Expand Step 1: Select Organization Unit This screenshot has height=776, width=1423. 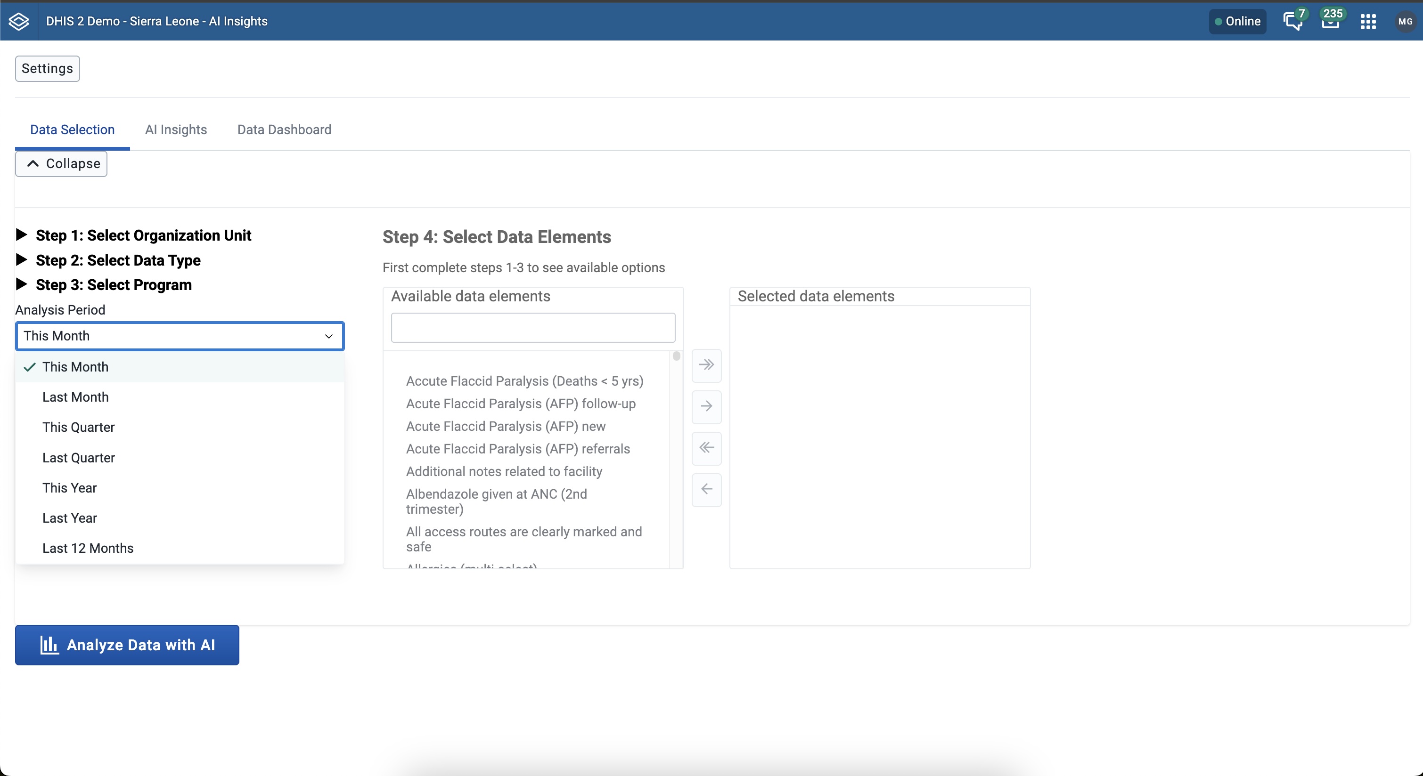144,235
